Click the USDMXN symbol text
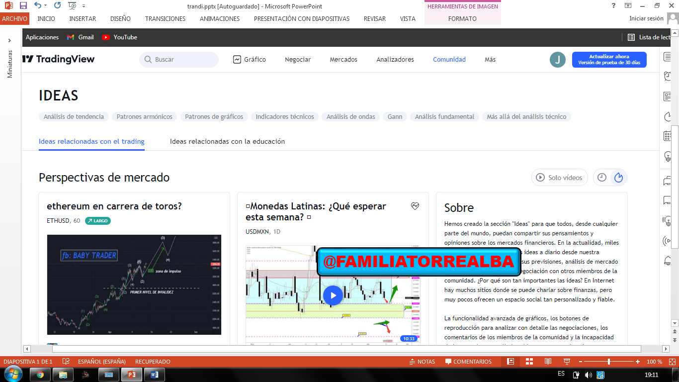The height and width of the screenshot is (382, 679). point(258,232)
